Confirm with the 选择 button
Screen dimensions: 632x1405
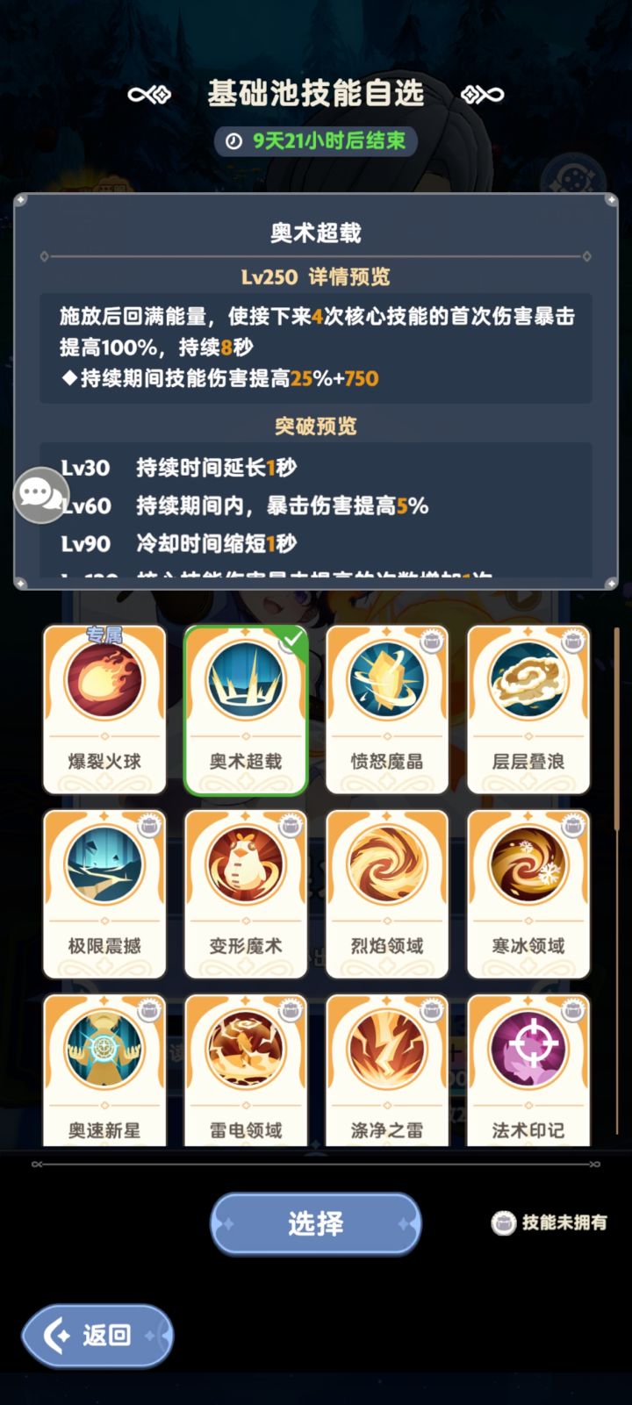[316, 1223]
